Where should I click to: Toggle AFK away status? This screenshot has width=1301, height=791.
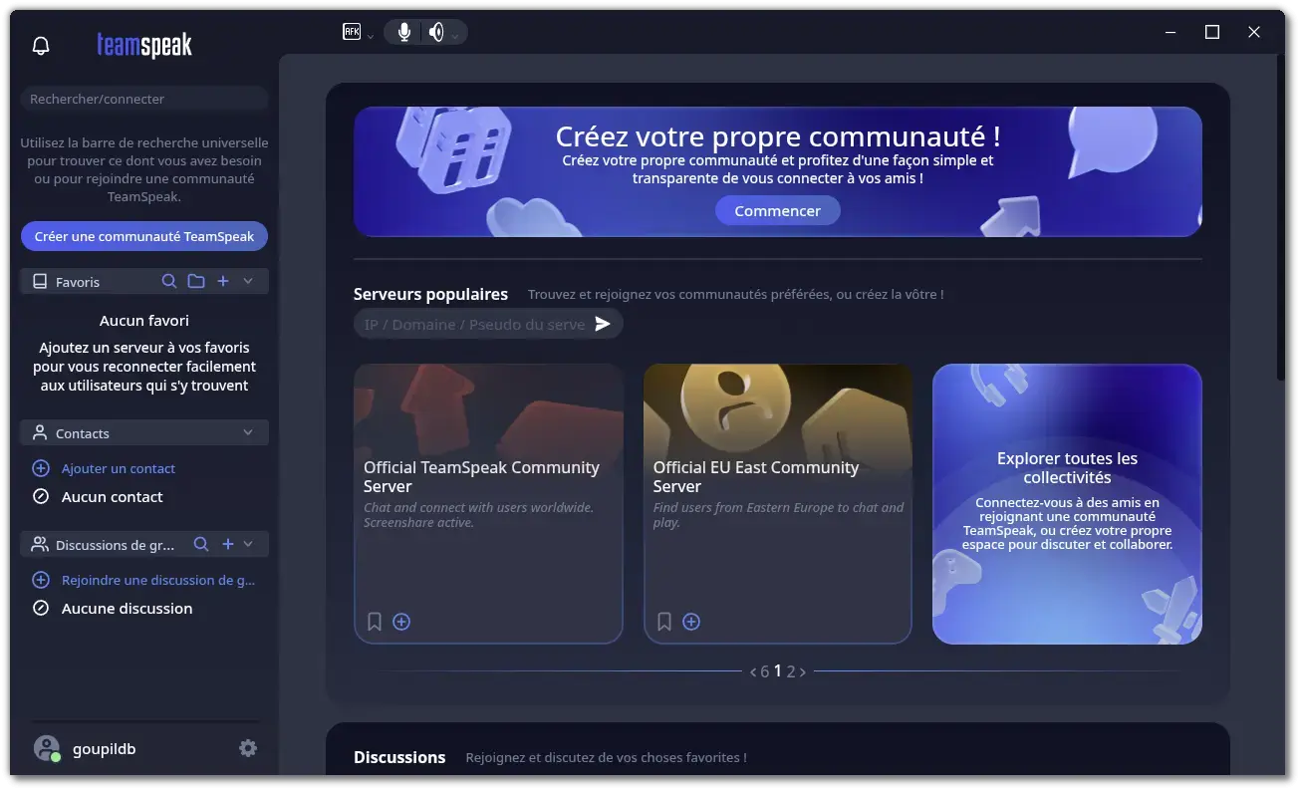click(x=351, y=32)
